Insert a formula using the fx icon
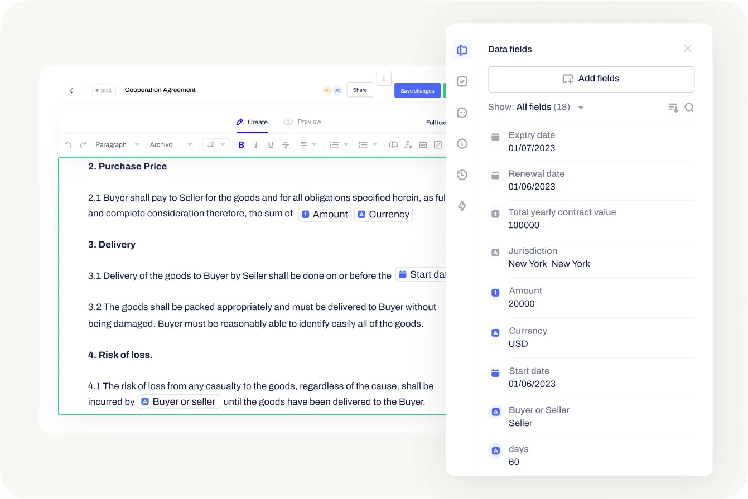 pos(408,144)
